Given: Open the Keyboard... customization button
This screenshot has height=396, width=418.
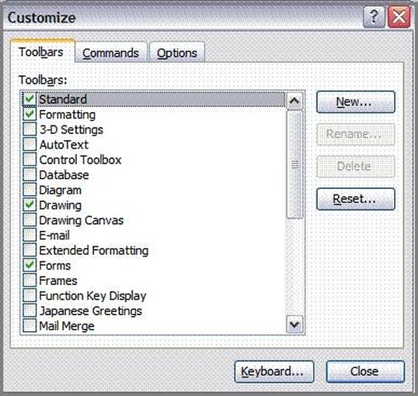Looking at the screenshot, I should coord(274,371).
